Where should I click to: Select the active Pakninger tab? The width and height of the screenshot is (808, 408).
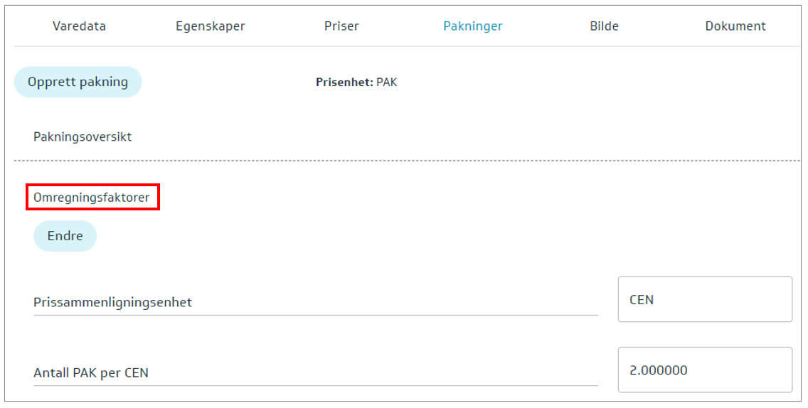pos(473,26)
